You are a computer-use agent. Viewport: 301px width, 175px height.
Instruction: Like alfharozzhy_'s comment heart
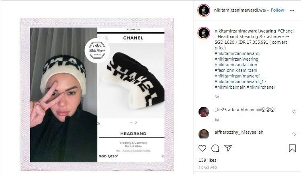pyautogui.click(x=294, y=134)
